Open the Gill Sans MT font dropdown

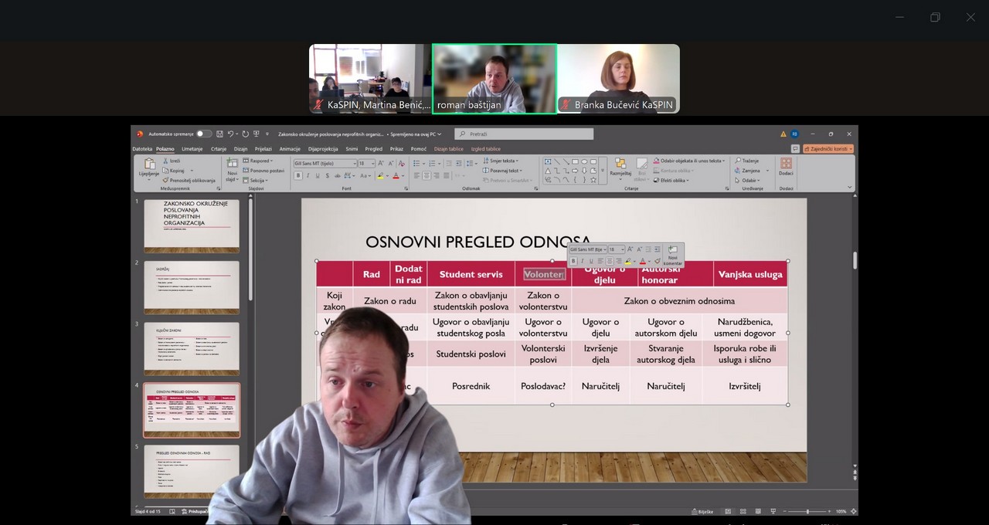[x=354, y=164]
